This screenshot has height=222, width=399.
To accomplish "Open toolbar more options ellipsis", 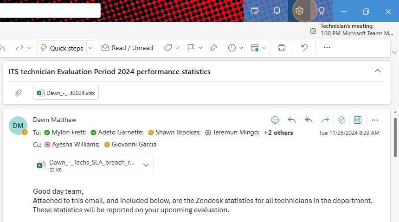I will point(327,48).
